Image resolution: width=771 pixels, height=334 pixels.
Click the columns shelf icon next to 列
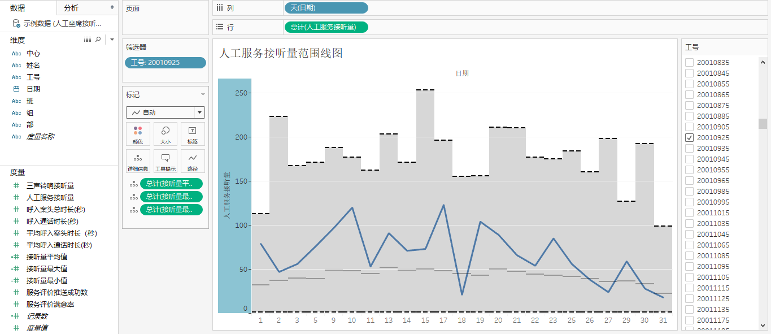click(220, 8)
